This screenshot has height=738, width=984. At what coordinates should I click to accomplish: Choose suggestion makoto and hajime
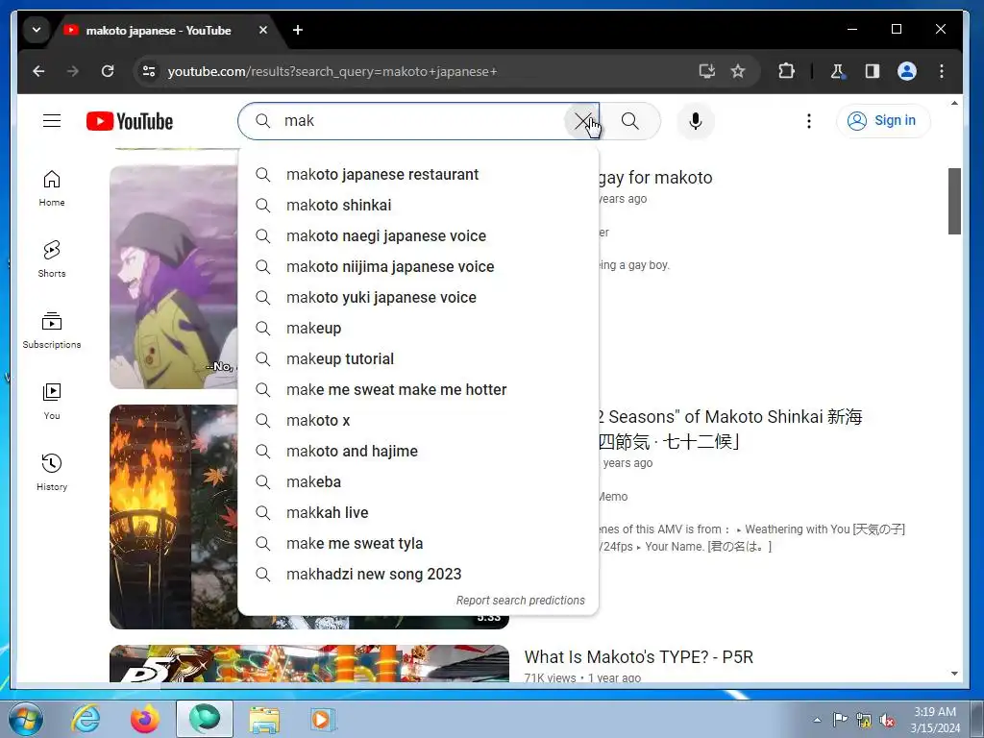point(418,452)
